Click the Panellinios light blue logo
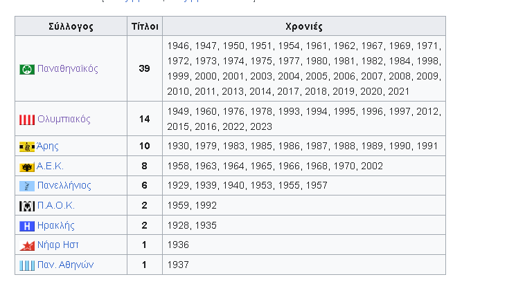507x286 pixels. [x=27, y=186]
